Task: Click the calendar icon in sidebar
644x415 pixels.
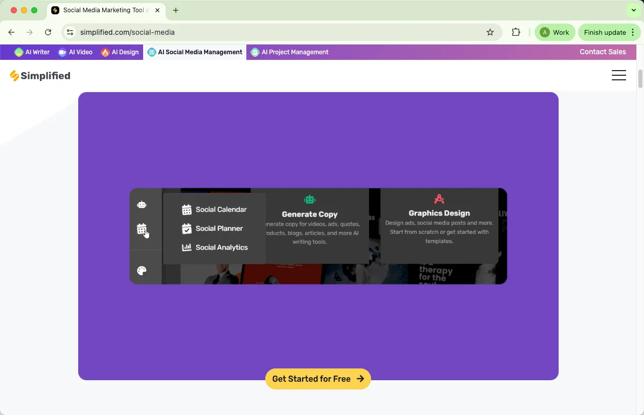Action: tap(142, 229)
